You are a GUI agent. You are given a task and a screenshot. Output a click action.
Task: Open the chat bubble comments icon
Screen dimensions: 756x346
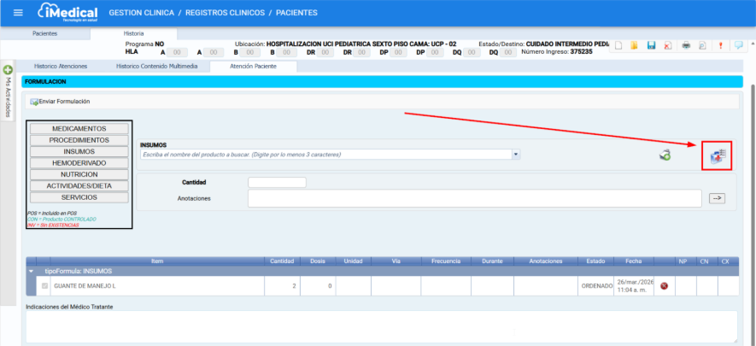738,45
